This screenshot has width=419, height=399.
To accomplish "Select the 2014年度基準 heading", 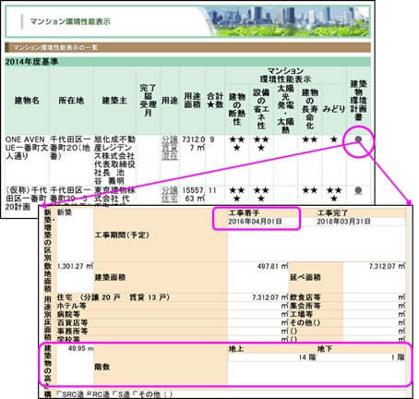I will [x=31, y=62].
